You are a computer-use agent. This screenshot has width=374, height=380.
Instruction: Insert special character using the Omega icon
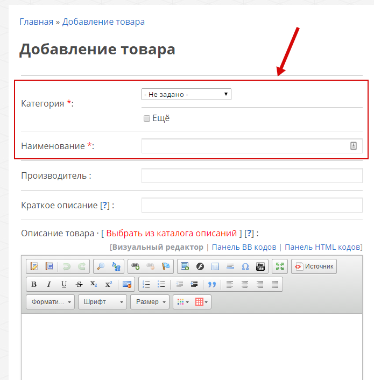point(245,266)
